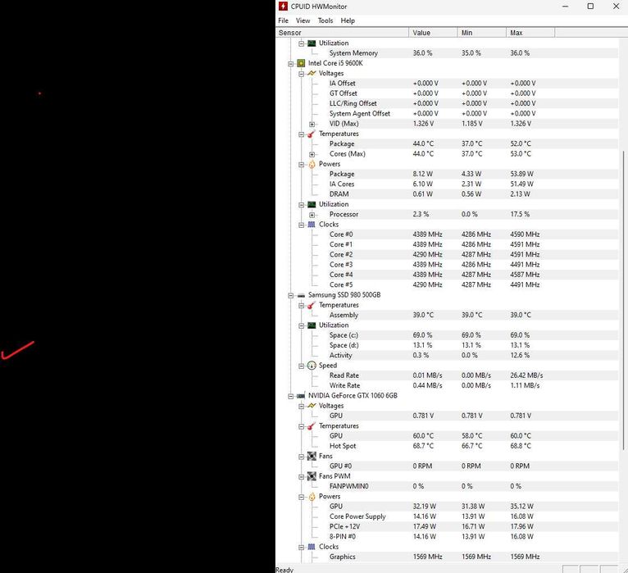Open the Tools menu
The image size is (628, 573).
click(x=325, y=20)
